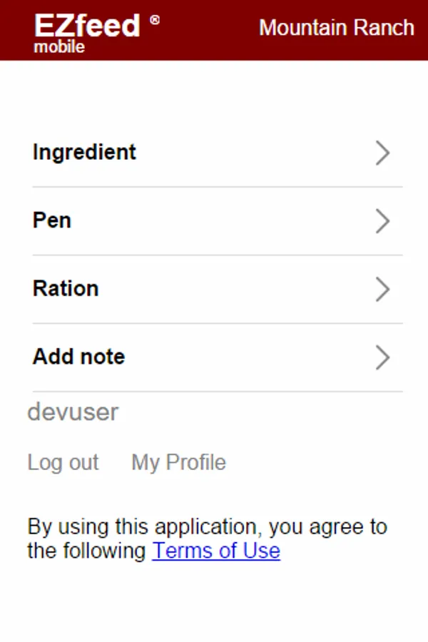Log out of the application
The width and height of the screenshot is (428, 642).
[x=63, y=462]
